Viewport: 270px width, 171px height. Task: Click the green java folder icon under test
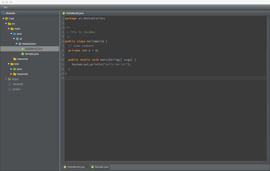pyautogui.click(x=14, y=69)
